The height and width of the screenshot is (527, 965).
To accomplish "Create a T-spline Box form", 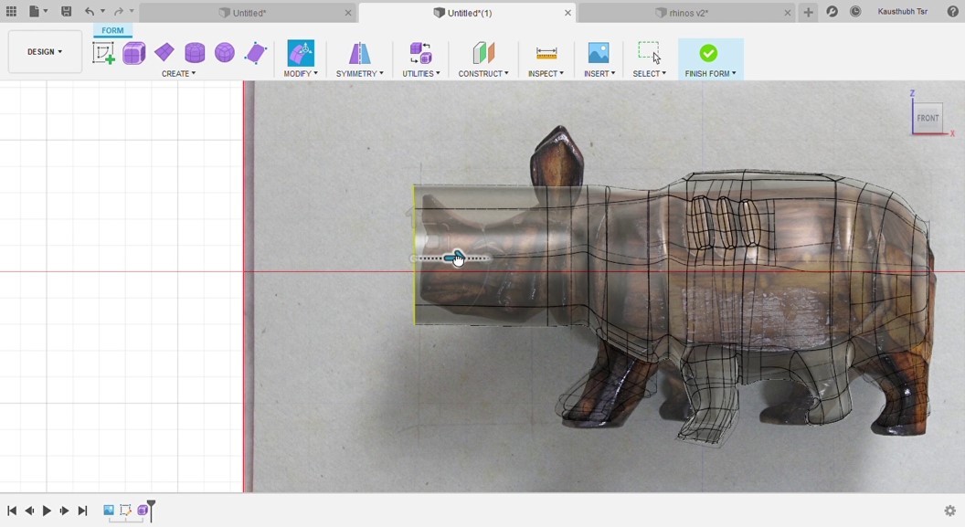I will click(133, 53).
